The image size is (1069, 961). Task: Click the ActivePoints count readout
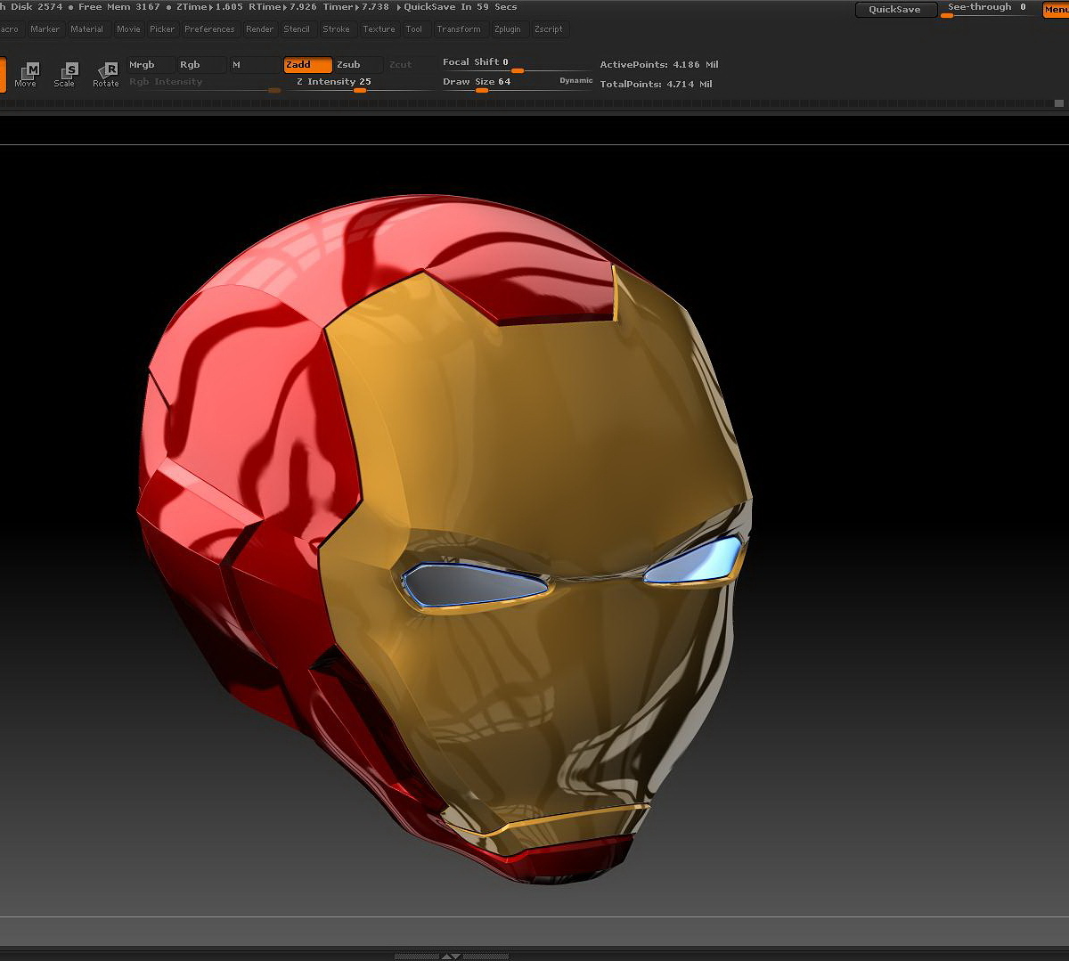[658, 65]
